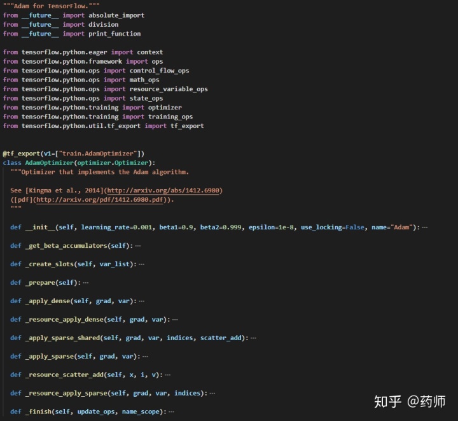Click state_ops import name

coord(146,98)
